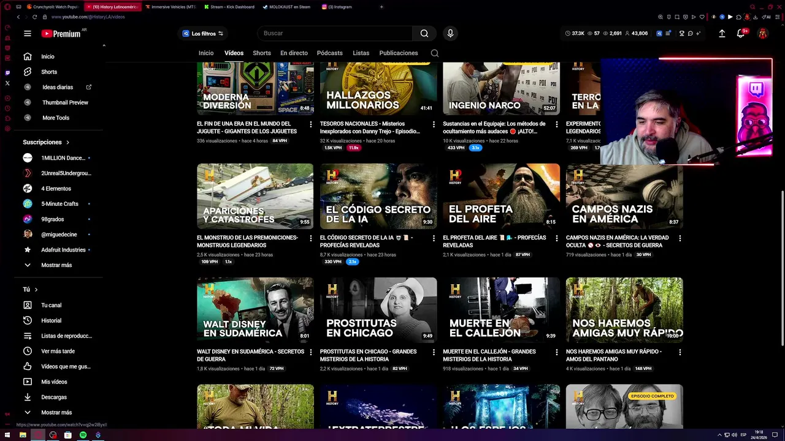Image resolution: width=785 pixels, height=441 pixels.
Task: Open the Windows Start button
Action: (7, 435)
